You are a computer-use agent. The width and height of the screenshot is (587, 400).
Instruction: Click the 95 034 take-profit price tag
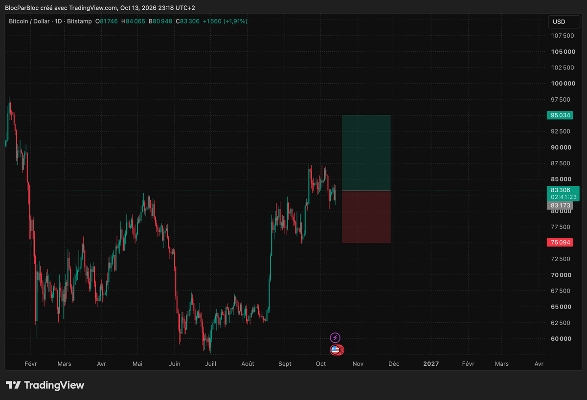click(561, 115)
